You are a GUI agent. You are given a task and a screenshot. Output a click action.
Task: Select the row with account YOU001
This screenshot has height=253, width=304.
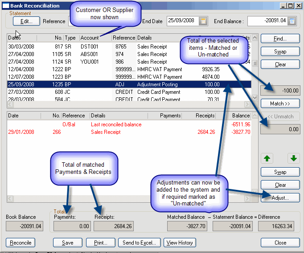tap(129, 62)
